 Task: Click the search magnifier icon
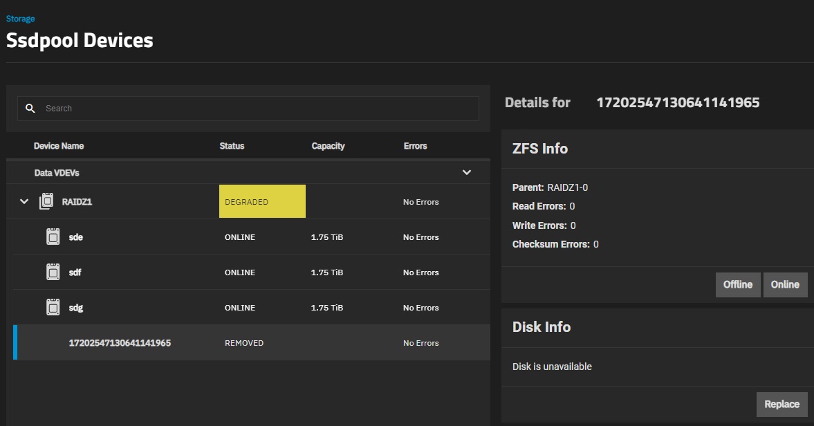pyautogui.click(x=30, y=109)
